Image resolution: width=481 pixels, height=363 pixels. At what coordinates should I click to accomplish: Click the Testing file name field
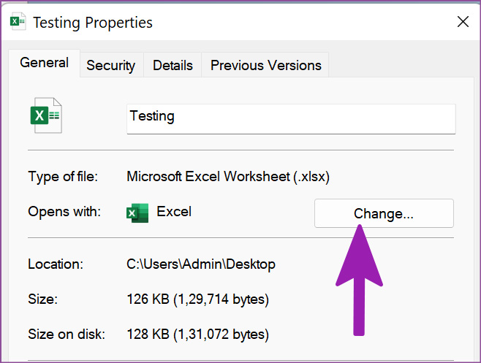point(291,118)
